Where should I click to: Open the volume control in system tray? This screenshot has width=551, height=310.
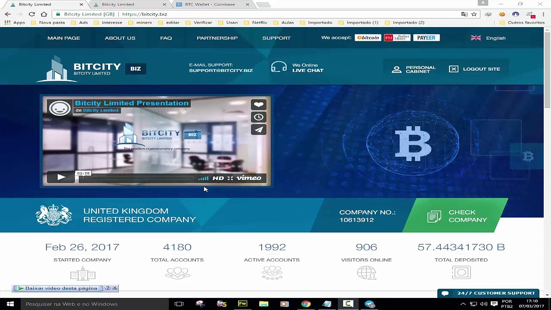pyautogui.click(x=483, y=304)
